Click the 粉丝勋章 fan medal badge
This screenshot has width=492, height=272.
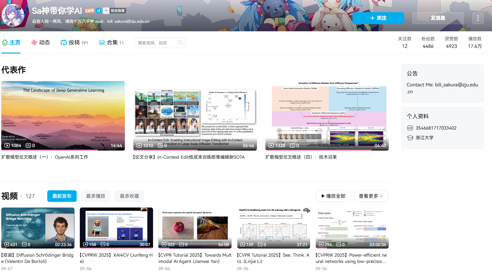[115, 11]
